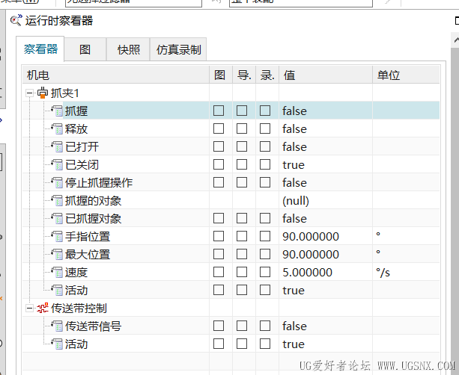Switch to the 察看器 tab

click(x=40, y=49)
